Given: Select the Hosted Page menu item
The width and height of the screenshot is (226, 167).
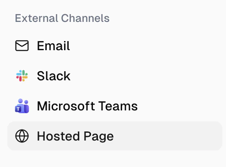Looking at the screenshot, I should pos(115,136).
